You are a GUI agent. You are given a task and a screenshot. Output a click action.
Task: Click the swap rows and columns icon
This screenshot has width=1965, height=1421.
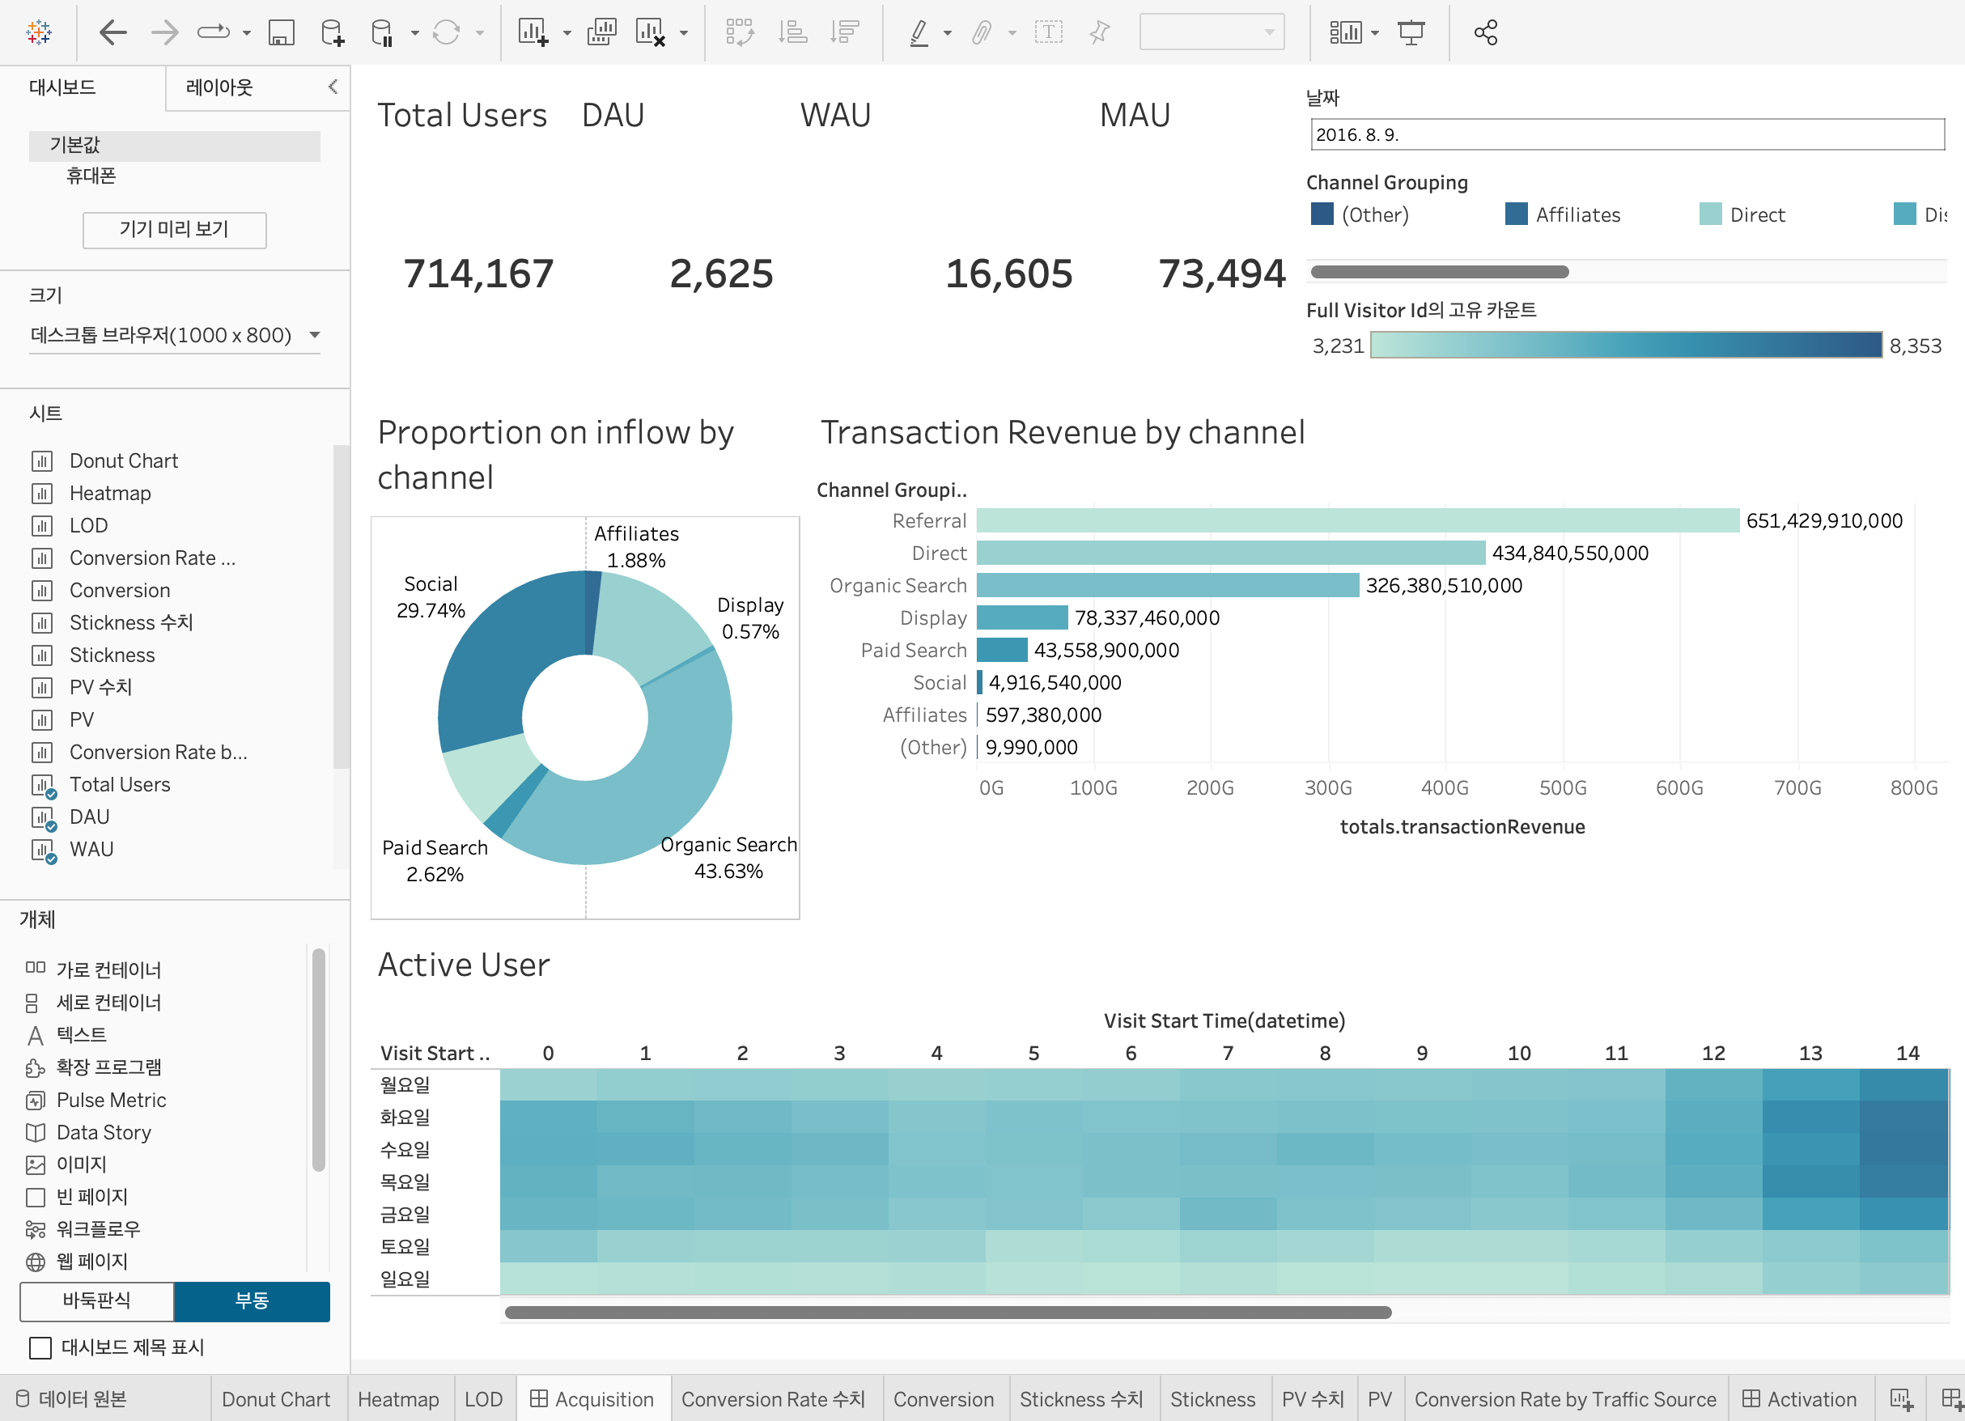pos(739,33)
